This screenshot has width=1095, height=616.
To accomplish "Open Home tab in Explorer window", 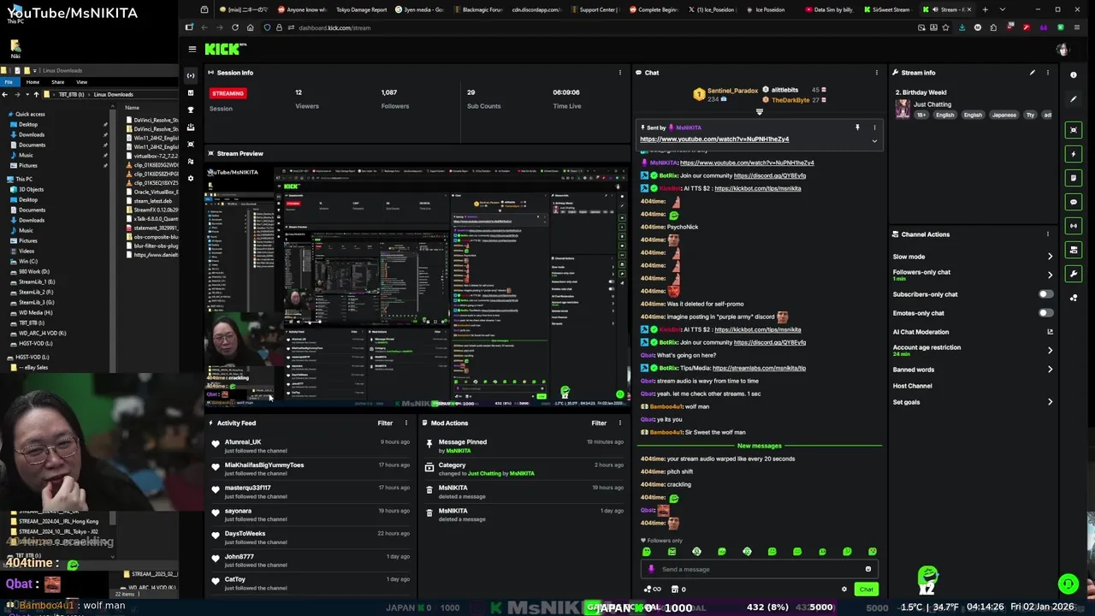I will [33, 82].
